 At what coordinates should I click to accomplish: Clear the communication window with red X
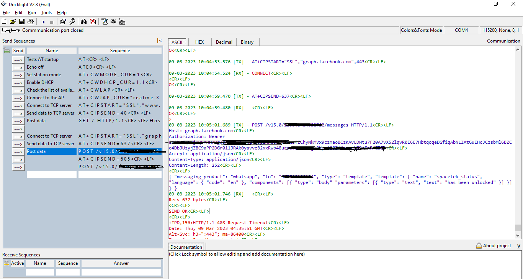[93, 21]
